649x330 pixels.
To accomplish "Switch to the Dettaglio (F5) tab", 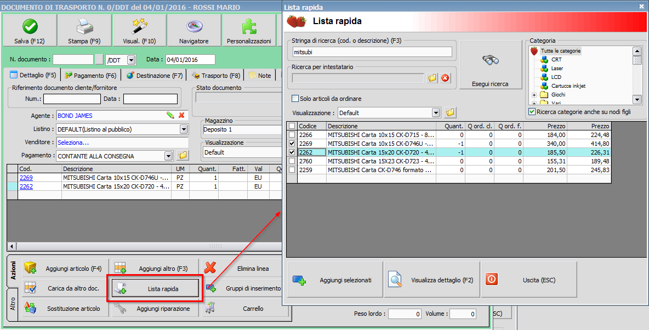I will pos(33,75).
